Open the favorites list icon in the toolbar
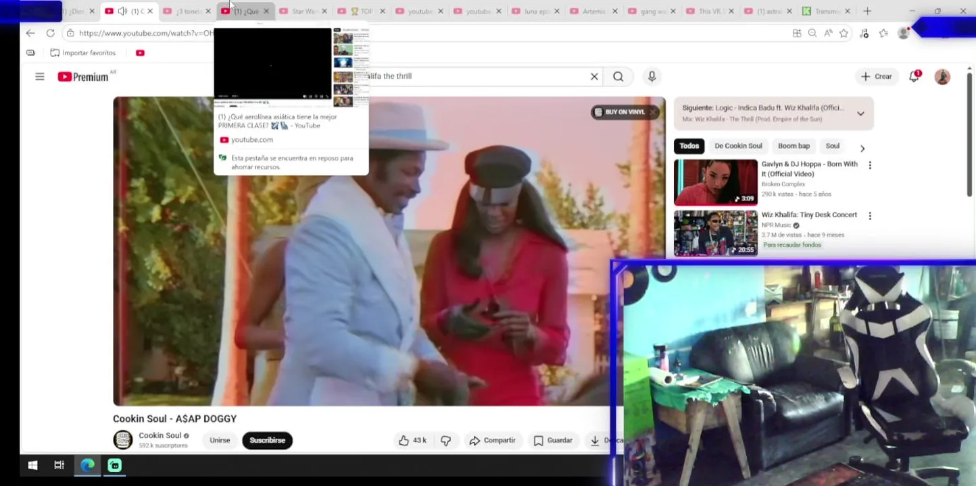Viewport: 976px width, 486px height. (883, 33)
